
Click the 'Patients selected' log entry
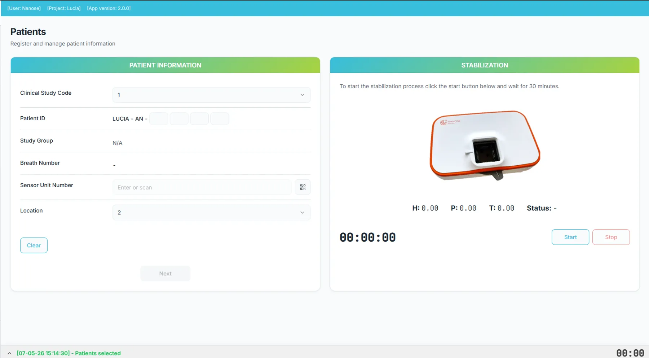[x=69, y=353]
